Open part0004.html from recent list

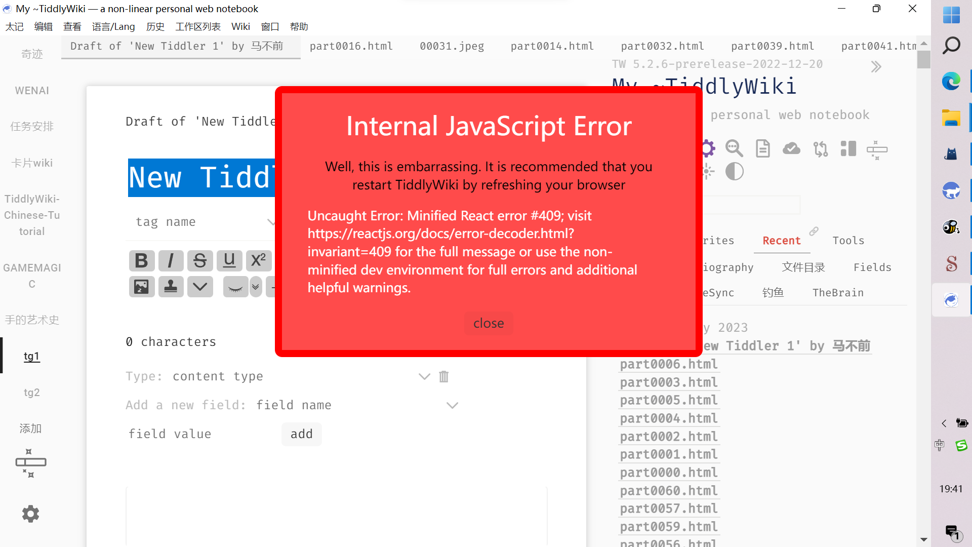pyautogui.click(x=669, y=418)
